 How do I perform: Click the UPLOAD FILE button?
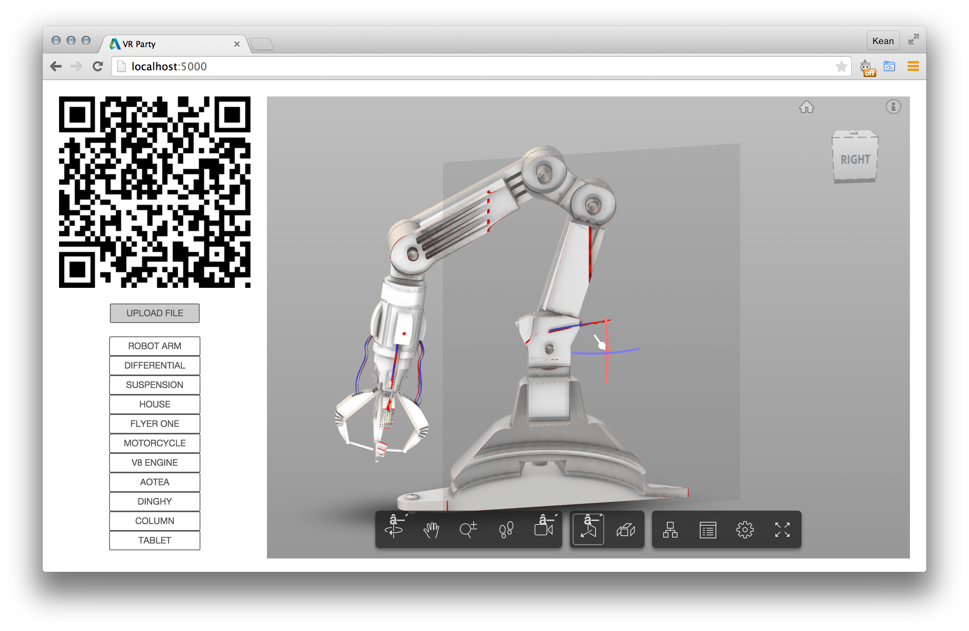[x=154, y=313]
